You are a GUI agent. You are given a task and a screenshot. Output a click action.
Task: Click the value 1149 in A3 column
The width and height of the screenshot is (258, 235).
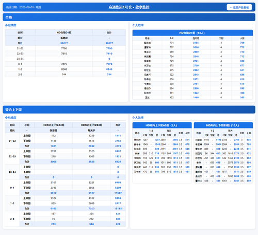[54, 141]
